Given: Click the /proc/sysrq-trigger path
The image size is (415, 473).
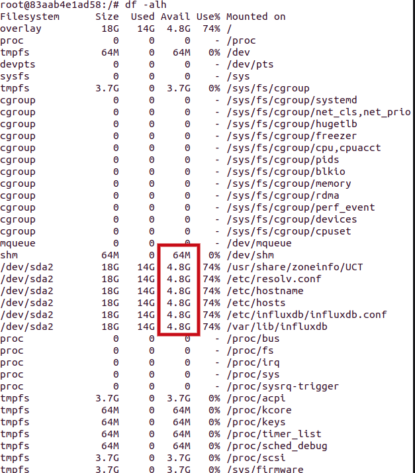Looking at the screenshot, I should coord(283,386).
